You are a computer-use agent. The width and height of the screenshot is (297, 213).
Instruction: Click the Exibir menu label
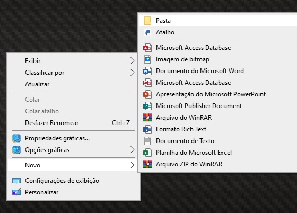(33, 61)
